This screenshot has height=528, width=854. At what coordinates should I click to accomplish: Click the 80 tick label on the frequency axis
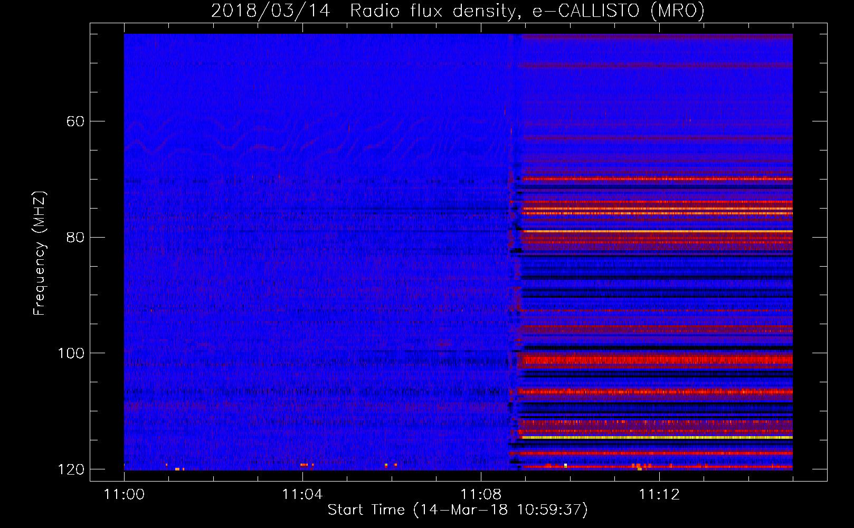point(75,237)
